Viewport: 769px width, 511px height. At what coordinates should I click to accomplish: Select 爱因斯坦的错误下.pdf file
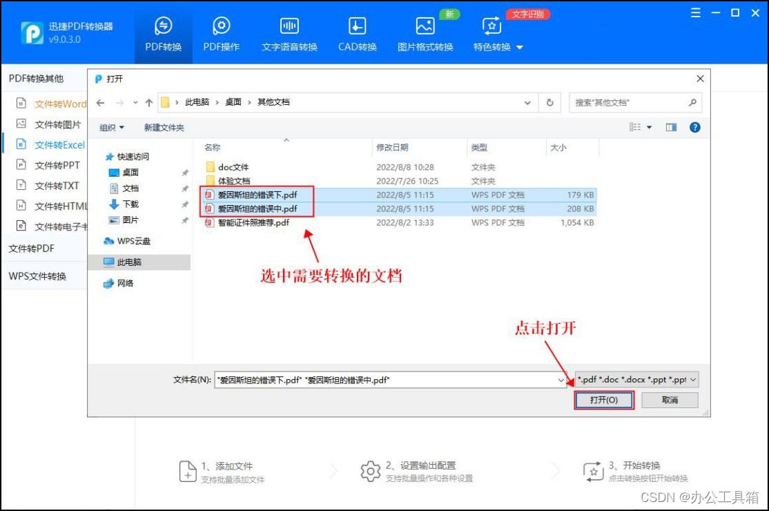(400, 195)
